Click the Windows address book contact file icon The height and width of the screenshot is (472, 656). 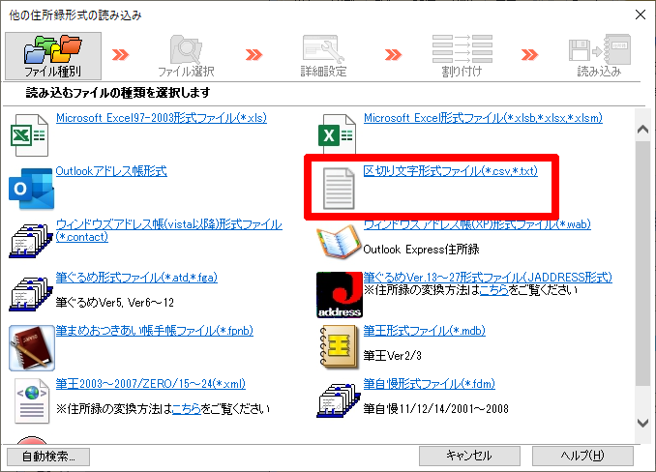pos(31,241)
